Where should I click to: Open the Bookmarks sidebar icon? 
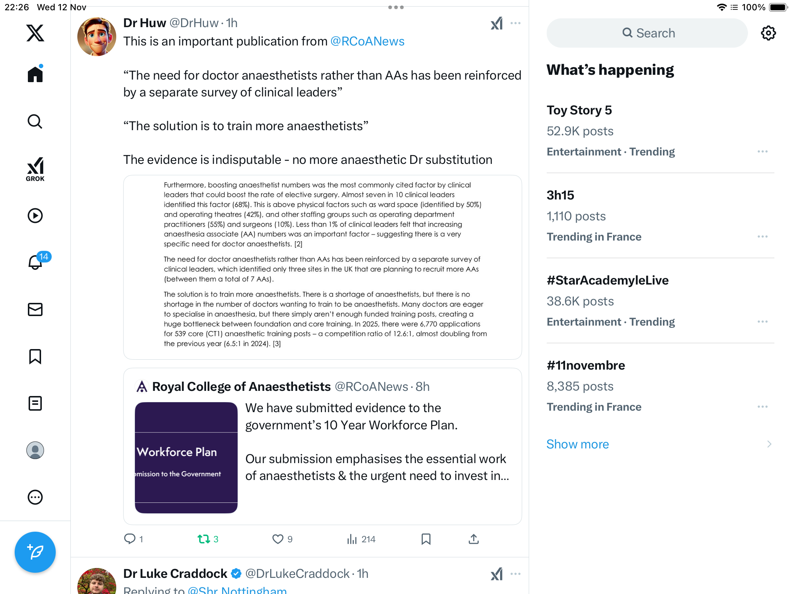(35, 356)
